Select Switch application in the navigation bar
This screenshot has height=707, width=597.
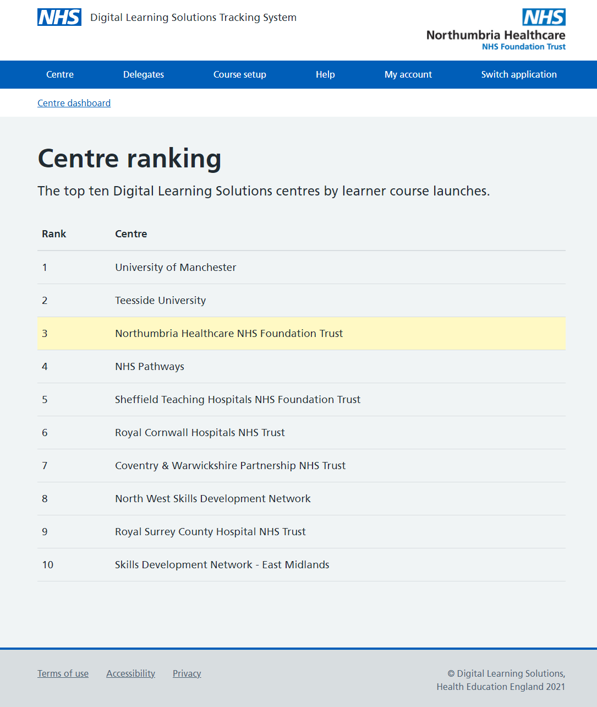[519, 74]
